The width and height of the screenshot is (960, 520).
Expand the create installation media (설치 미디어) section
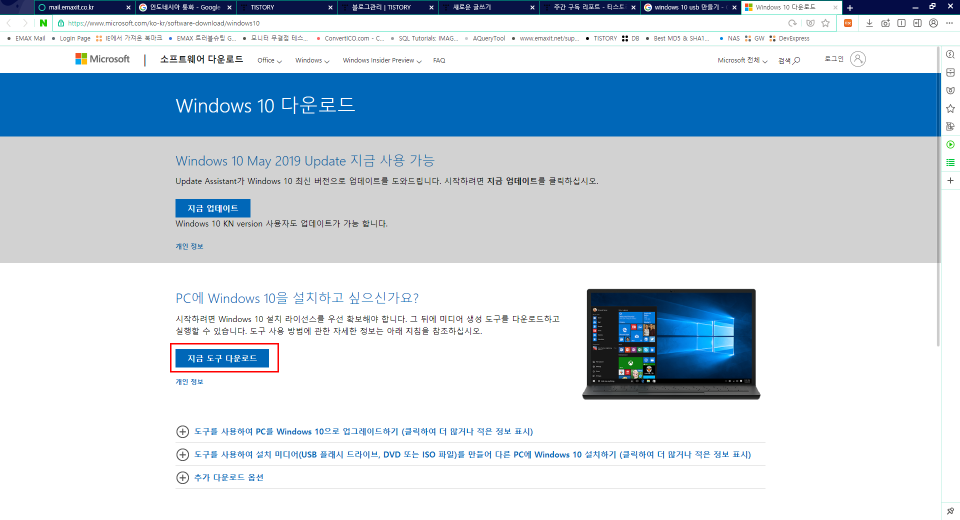click(x=463, y=454)
